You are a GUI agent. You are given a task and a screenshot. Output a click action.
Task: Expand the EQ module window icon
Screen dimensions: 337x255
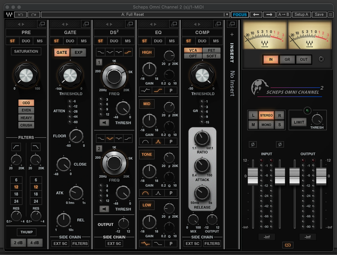click(x=174, y=24)
